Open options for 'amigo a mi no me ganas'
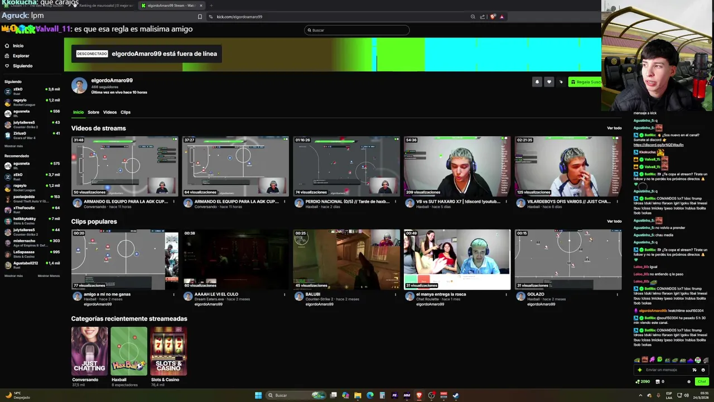Image resolution: width=714 pixels, height=402 pixels. click(x=173, y=295)
